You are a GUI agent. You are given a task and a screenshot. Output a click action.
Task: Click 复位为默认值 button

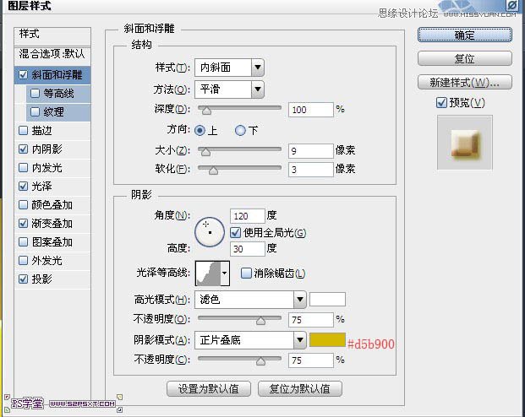tap(300, 388)
